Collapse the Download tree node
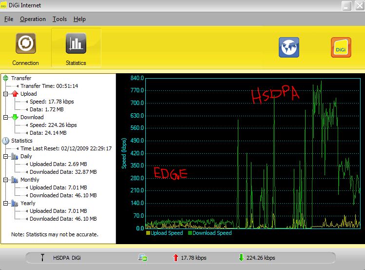The width and height of the screenshot is (365, 270). 5,117
